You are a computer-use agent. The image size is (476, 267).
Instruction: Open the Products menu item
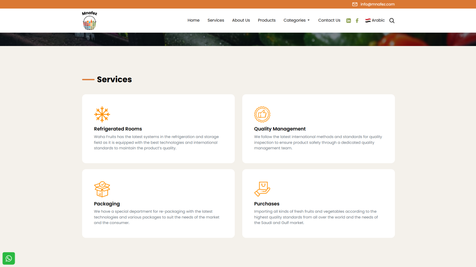pyautogui.click(x=266, y=21)
